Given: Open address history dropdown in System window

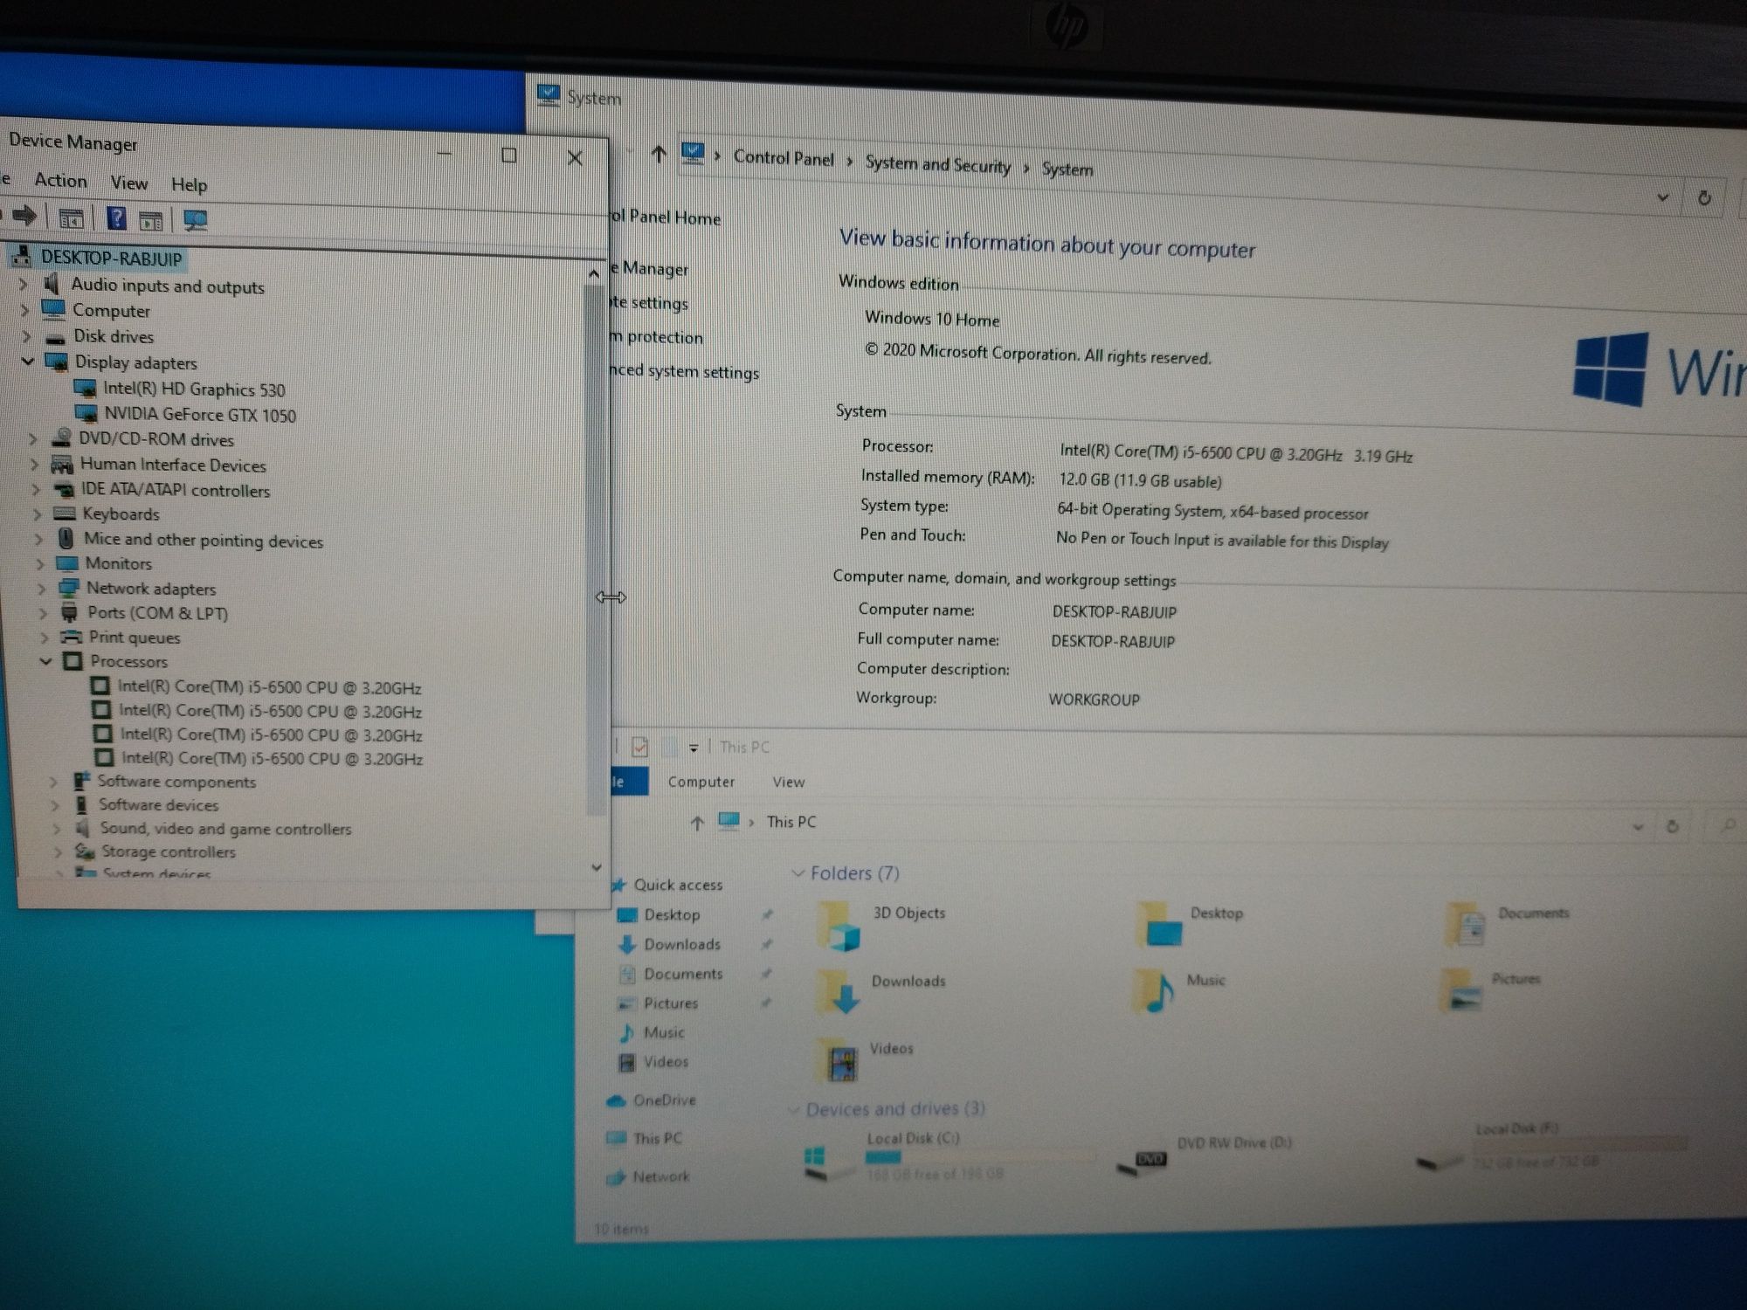Looking at the screenshot, I should coord(1663,197).
